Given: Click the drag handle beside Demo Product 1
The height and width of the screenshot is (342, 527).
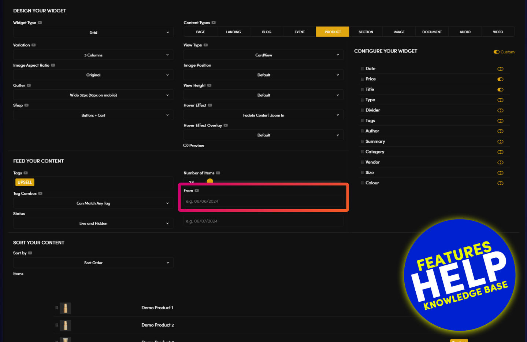Looking at the screenshot, I should 56,308.
